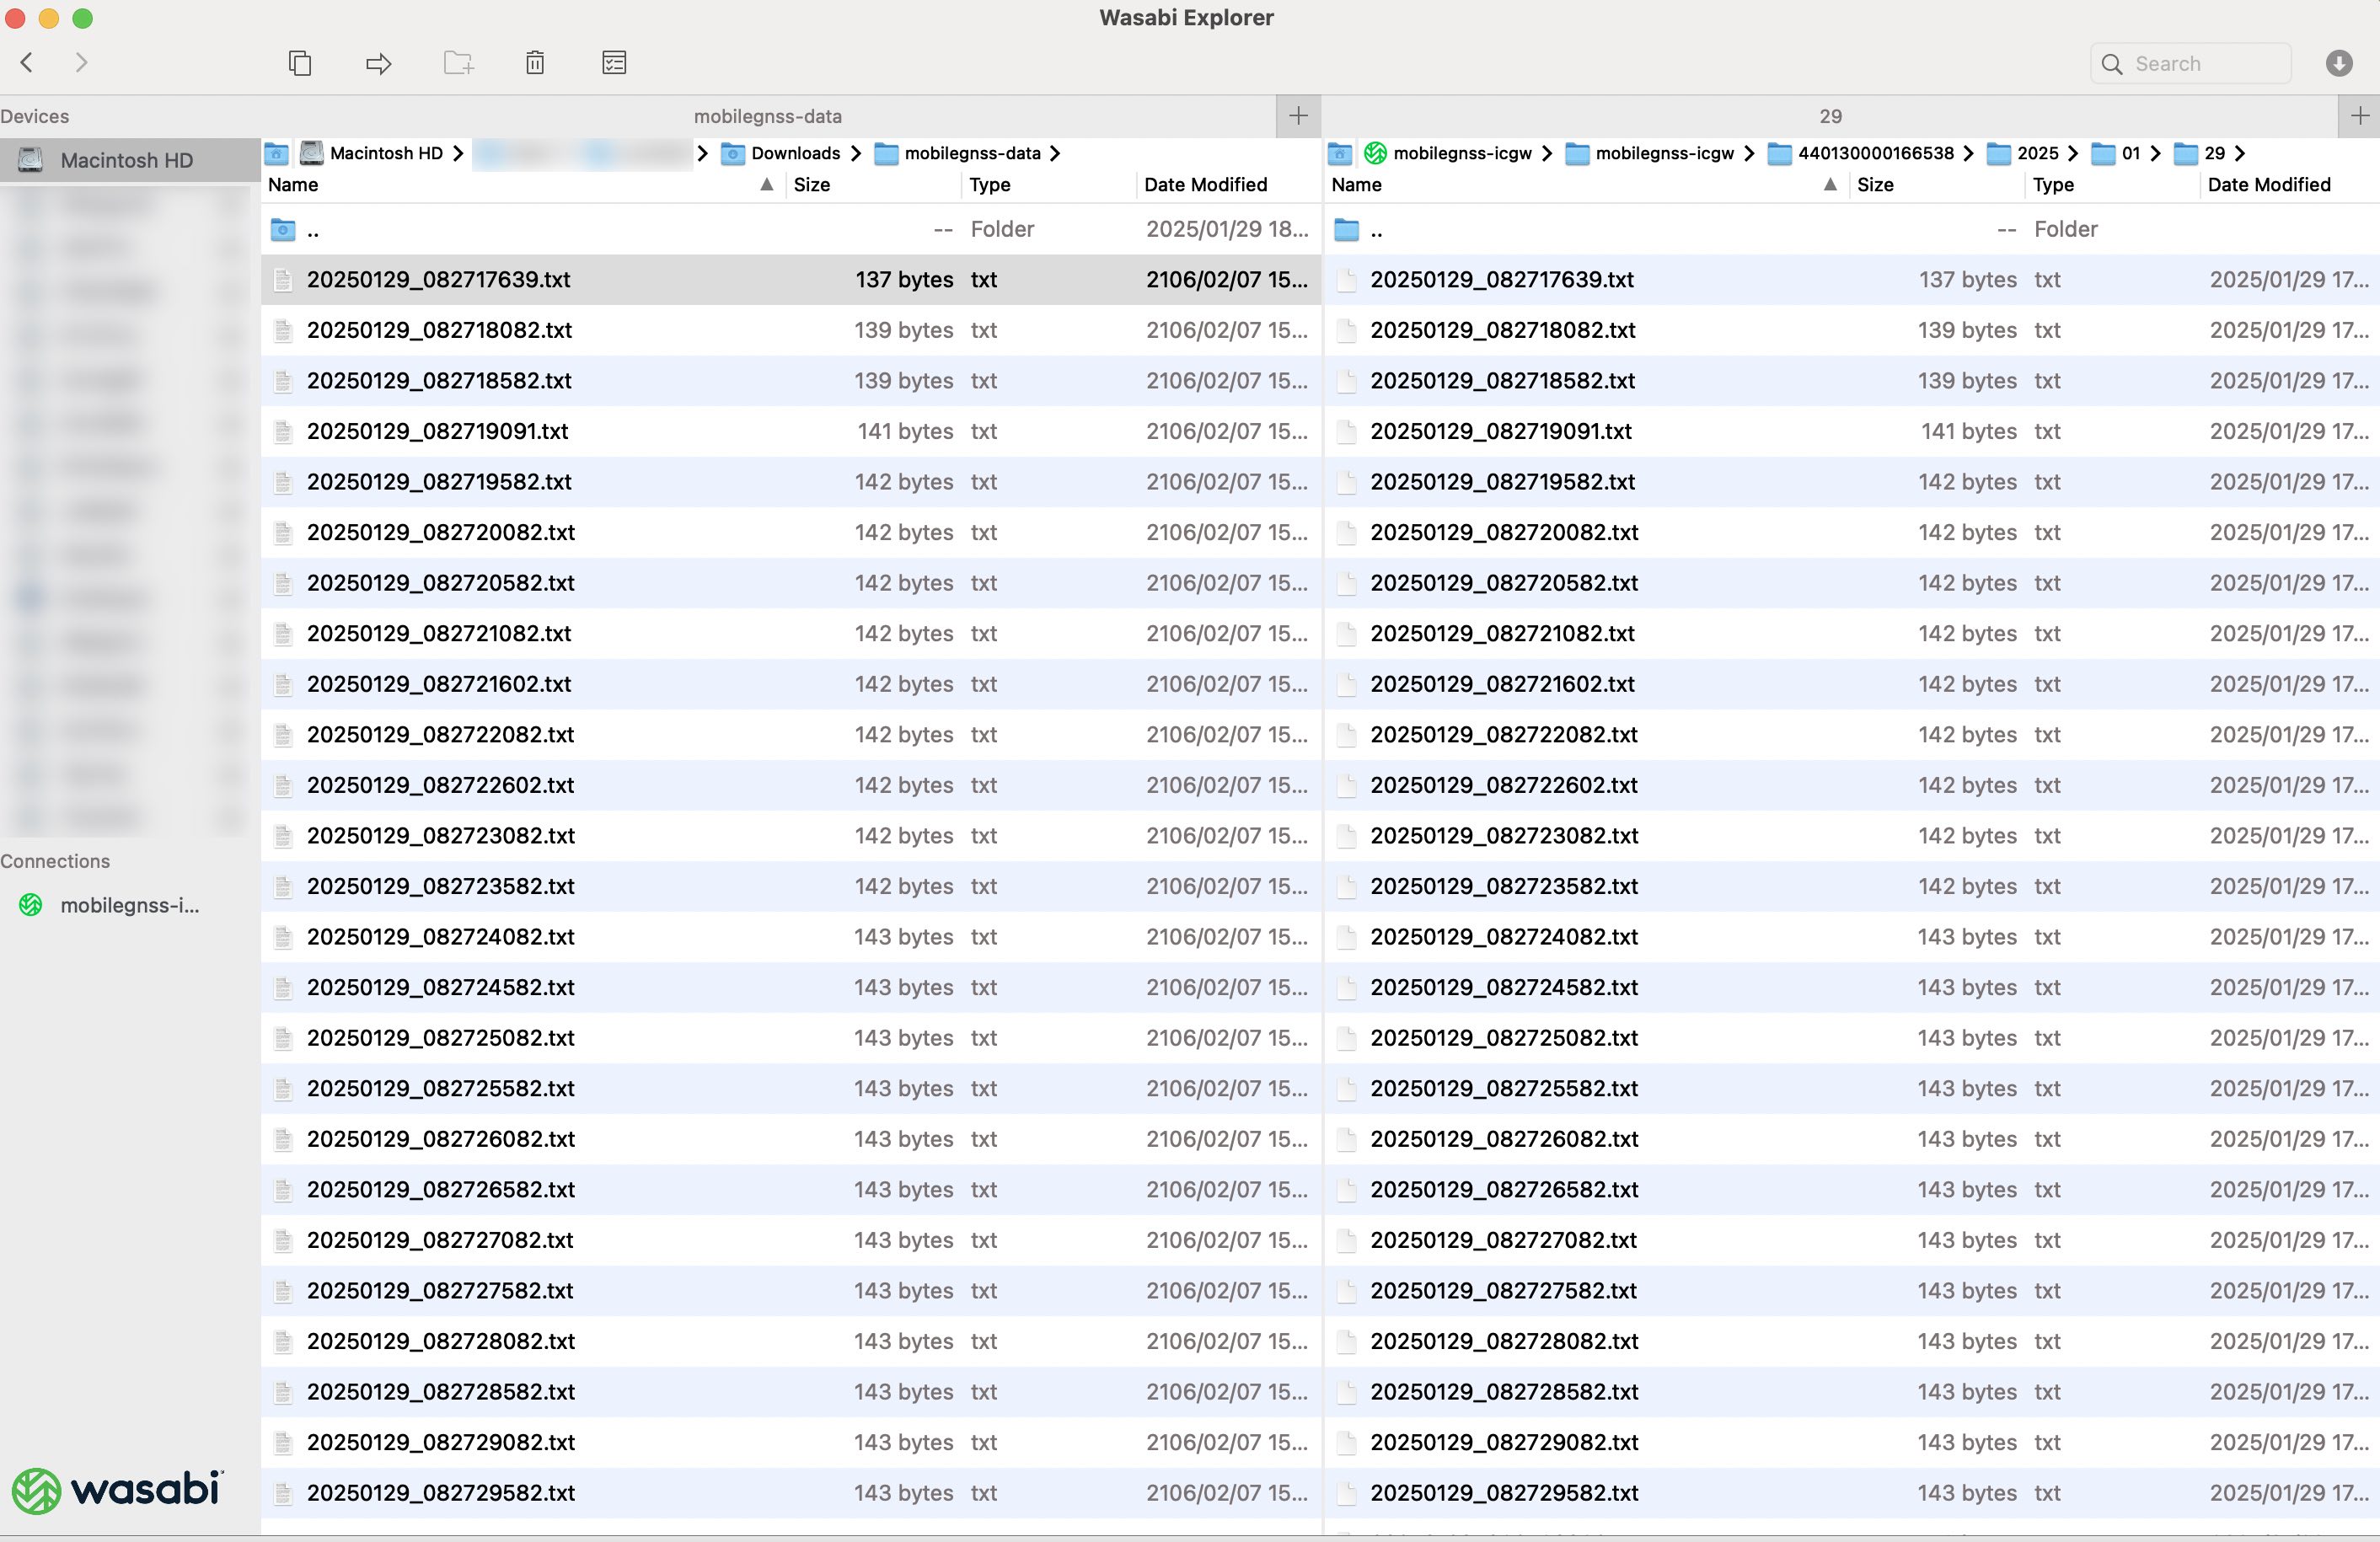Open parent folder '..' in left pane
The width and height of the screenshot is (2380, 1542).
(791, 230)
